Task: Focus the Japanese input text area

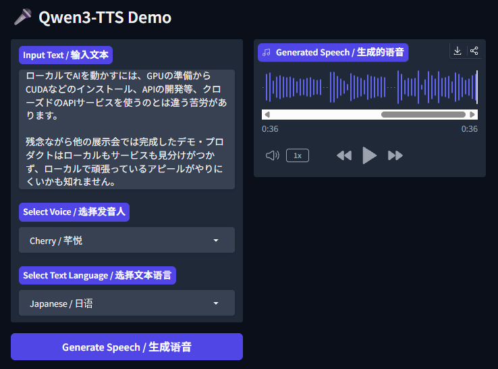Action: (127, 130)
